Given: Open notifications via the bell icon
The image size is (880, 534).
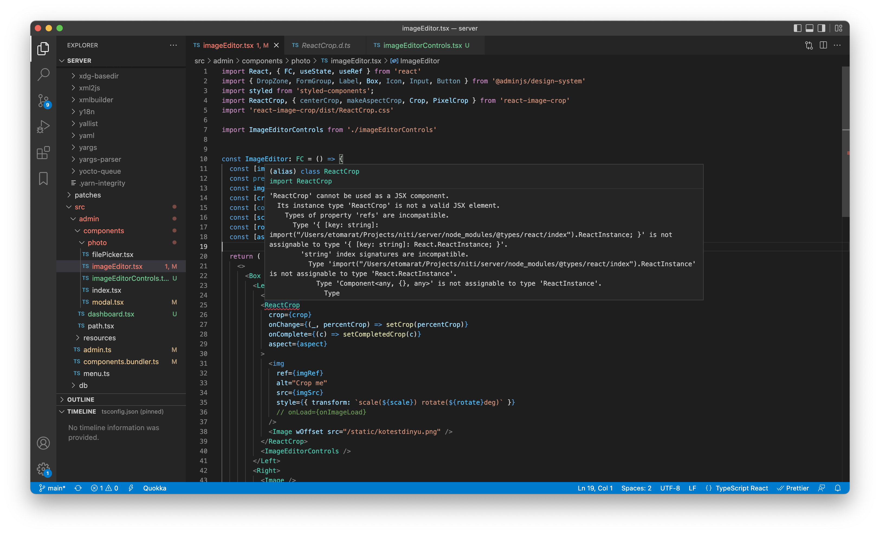Looking at the screenshot, I should tap(838, 488).
